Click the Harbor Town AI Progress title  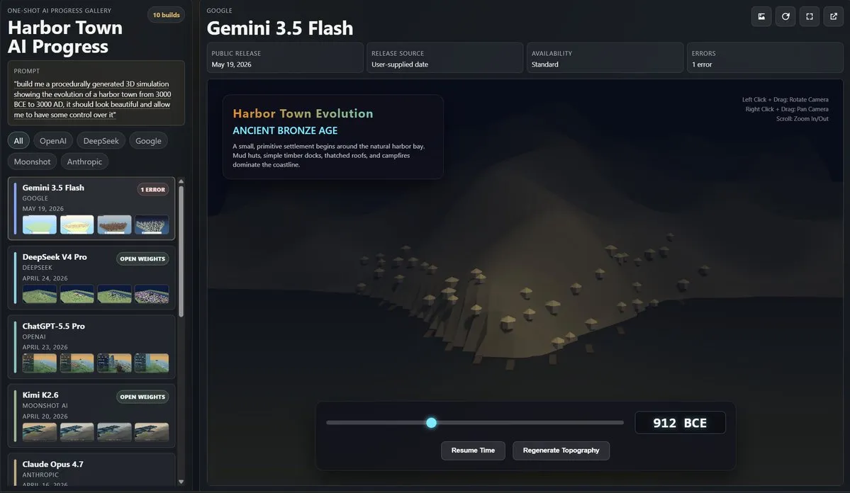point(65,38)
